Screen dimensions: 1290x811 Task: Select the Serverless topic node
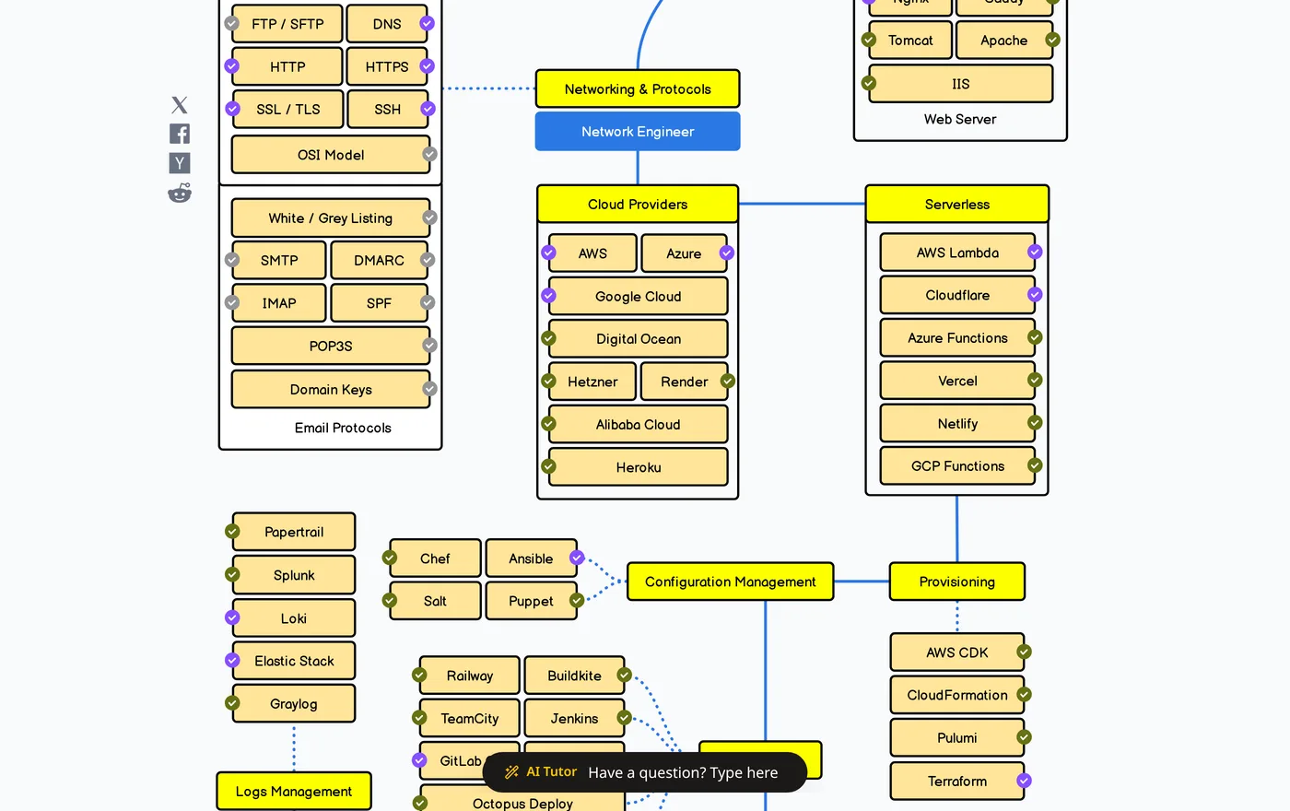pos(957,205)
